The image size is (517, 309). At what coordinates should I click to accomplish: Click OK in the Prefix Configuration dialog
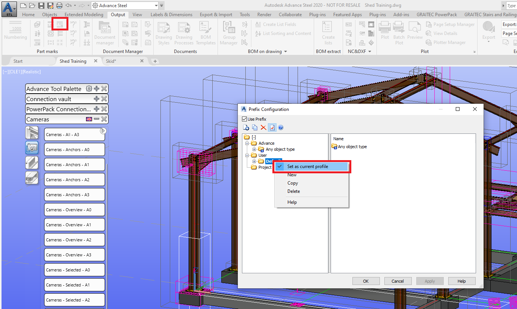(x=366, y=281)
